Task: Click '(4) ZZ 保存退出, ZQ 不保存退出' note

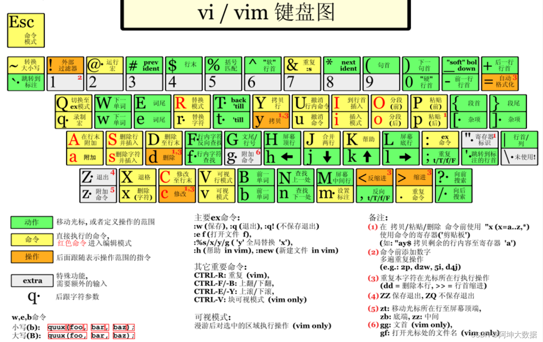Action: [x=421, y=296]
